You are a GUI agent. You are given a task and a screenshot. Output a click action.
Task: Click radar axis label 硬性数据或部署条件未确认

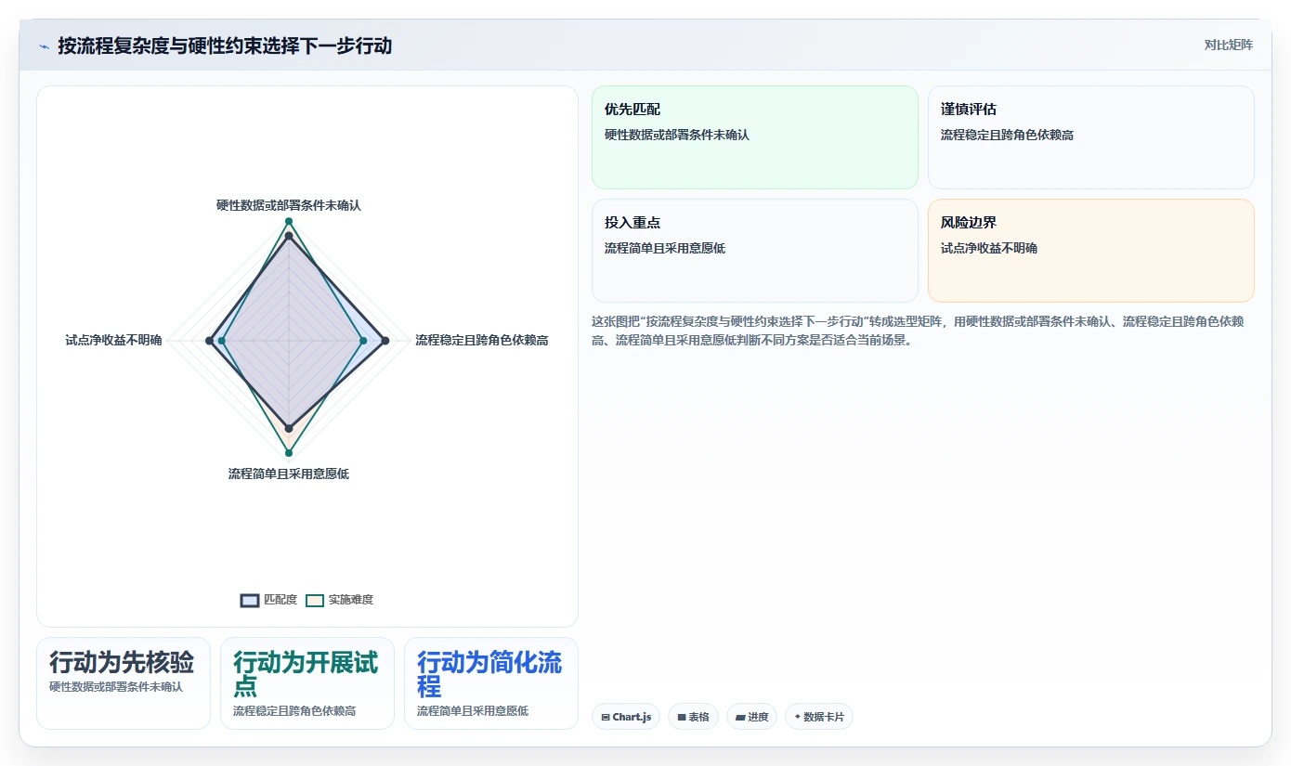[289, 205]
